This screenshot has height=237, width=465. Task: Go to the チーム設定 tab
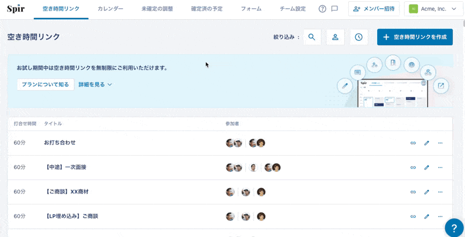(292, 9)
